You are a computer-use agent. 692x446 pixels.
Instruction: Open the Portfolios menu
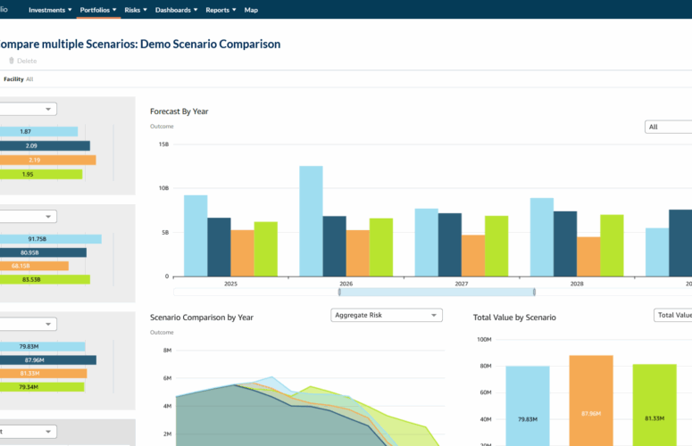click(96, 10)
